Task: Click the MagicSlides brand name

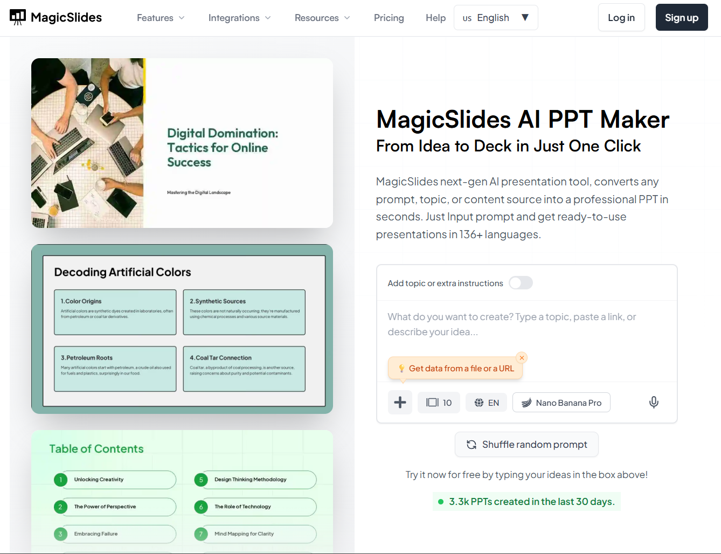Action: click(x=66, y=17)
